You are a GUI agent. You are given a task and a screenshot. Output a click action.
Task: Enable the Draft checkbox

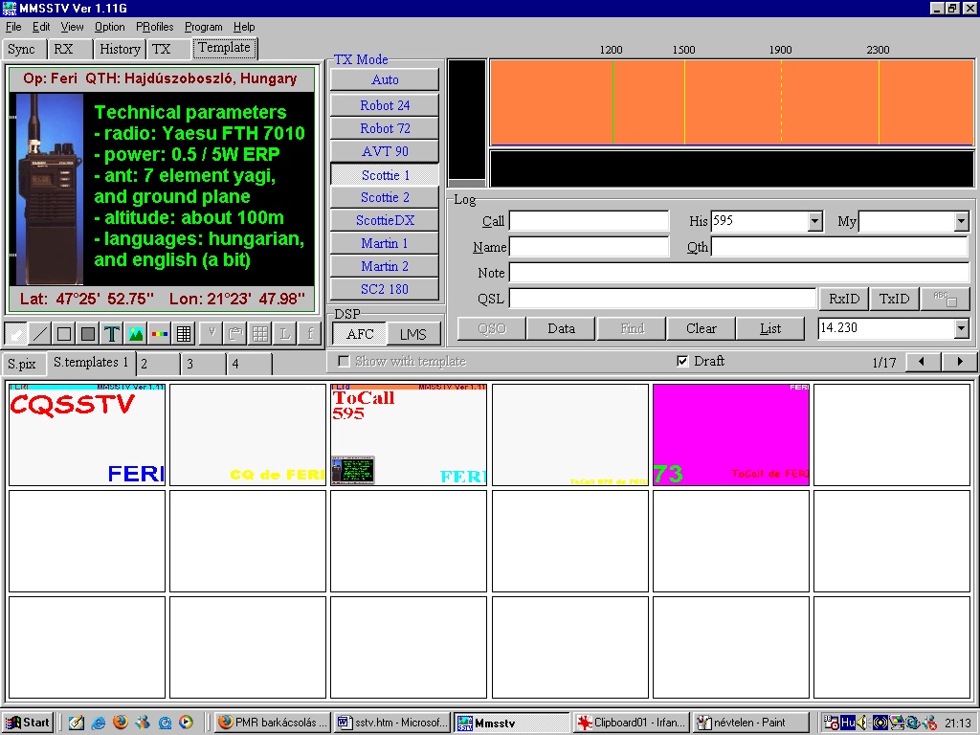point(682,361)
